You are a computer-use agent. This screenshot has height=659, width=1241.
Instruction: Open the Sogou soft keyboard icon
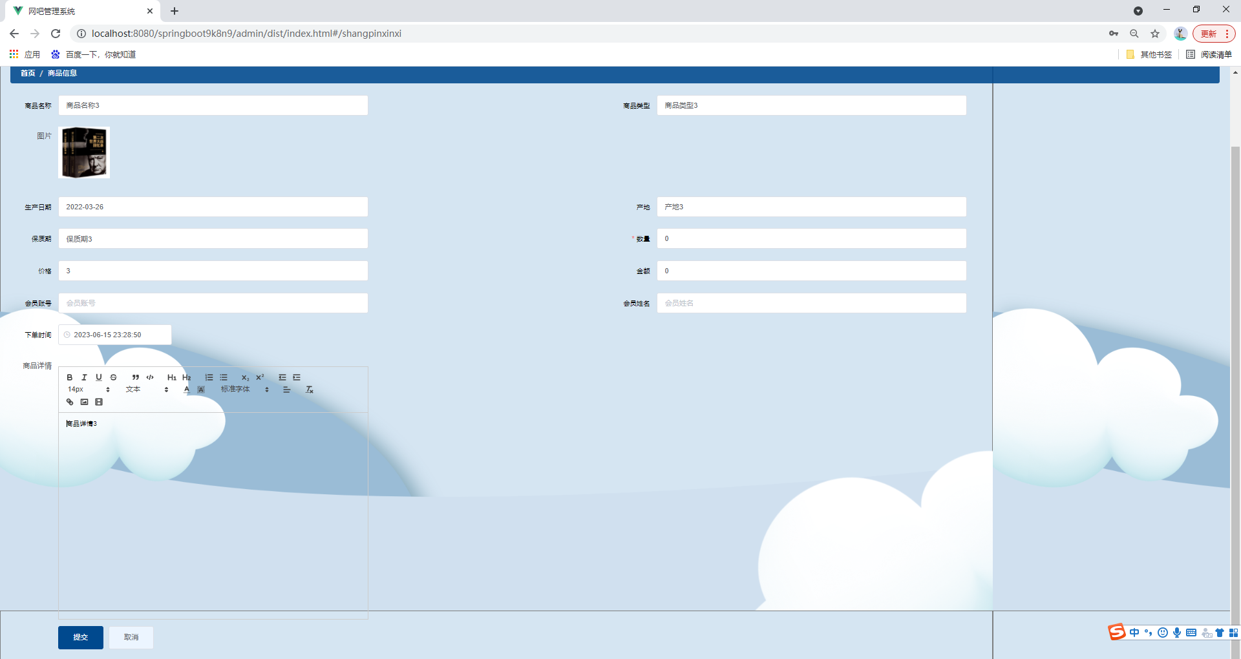click(x=1191, y=633)
